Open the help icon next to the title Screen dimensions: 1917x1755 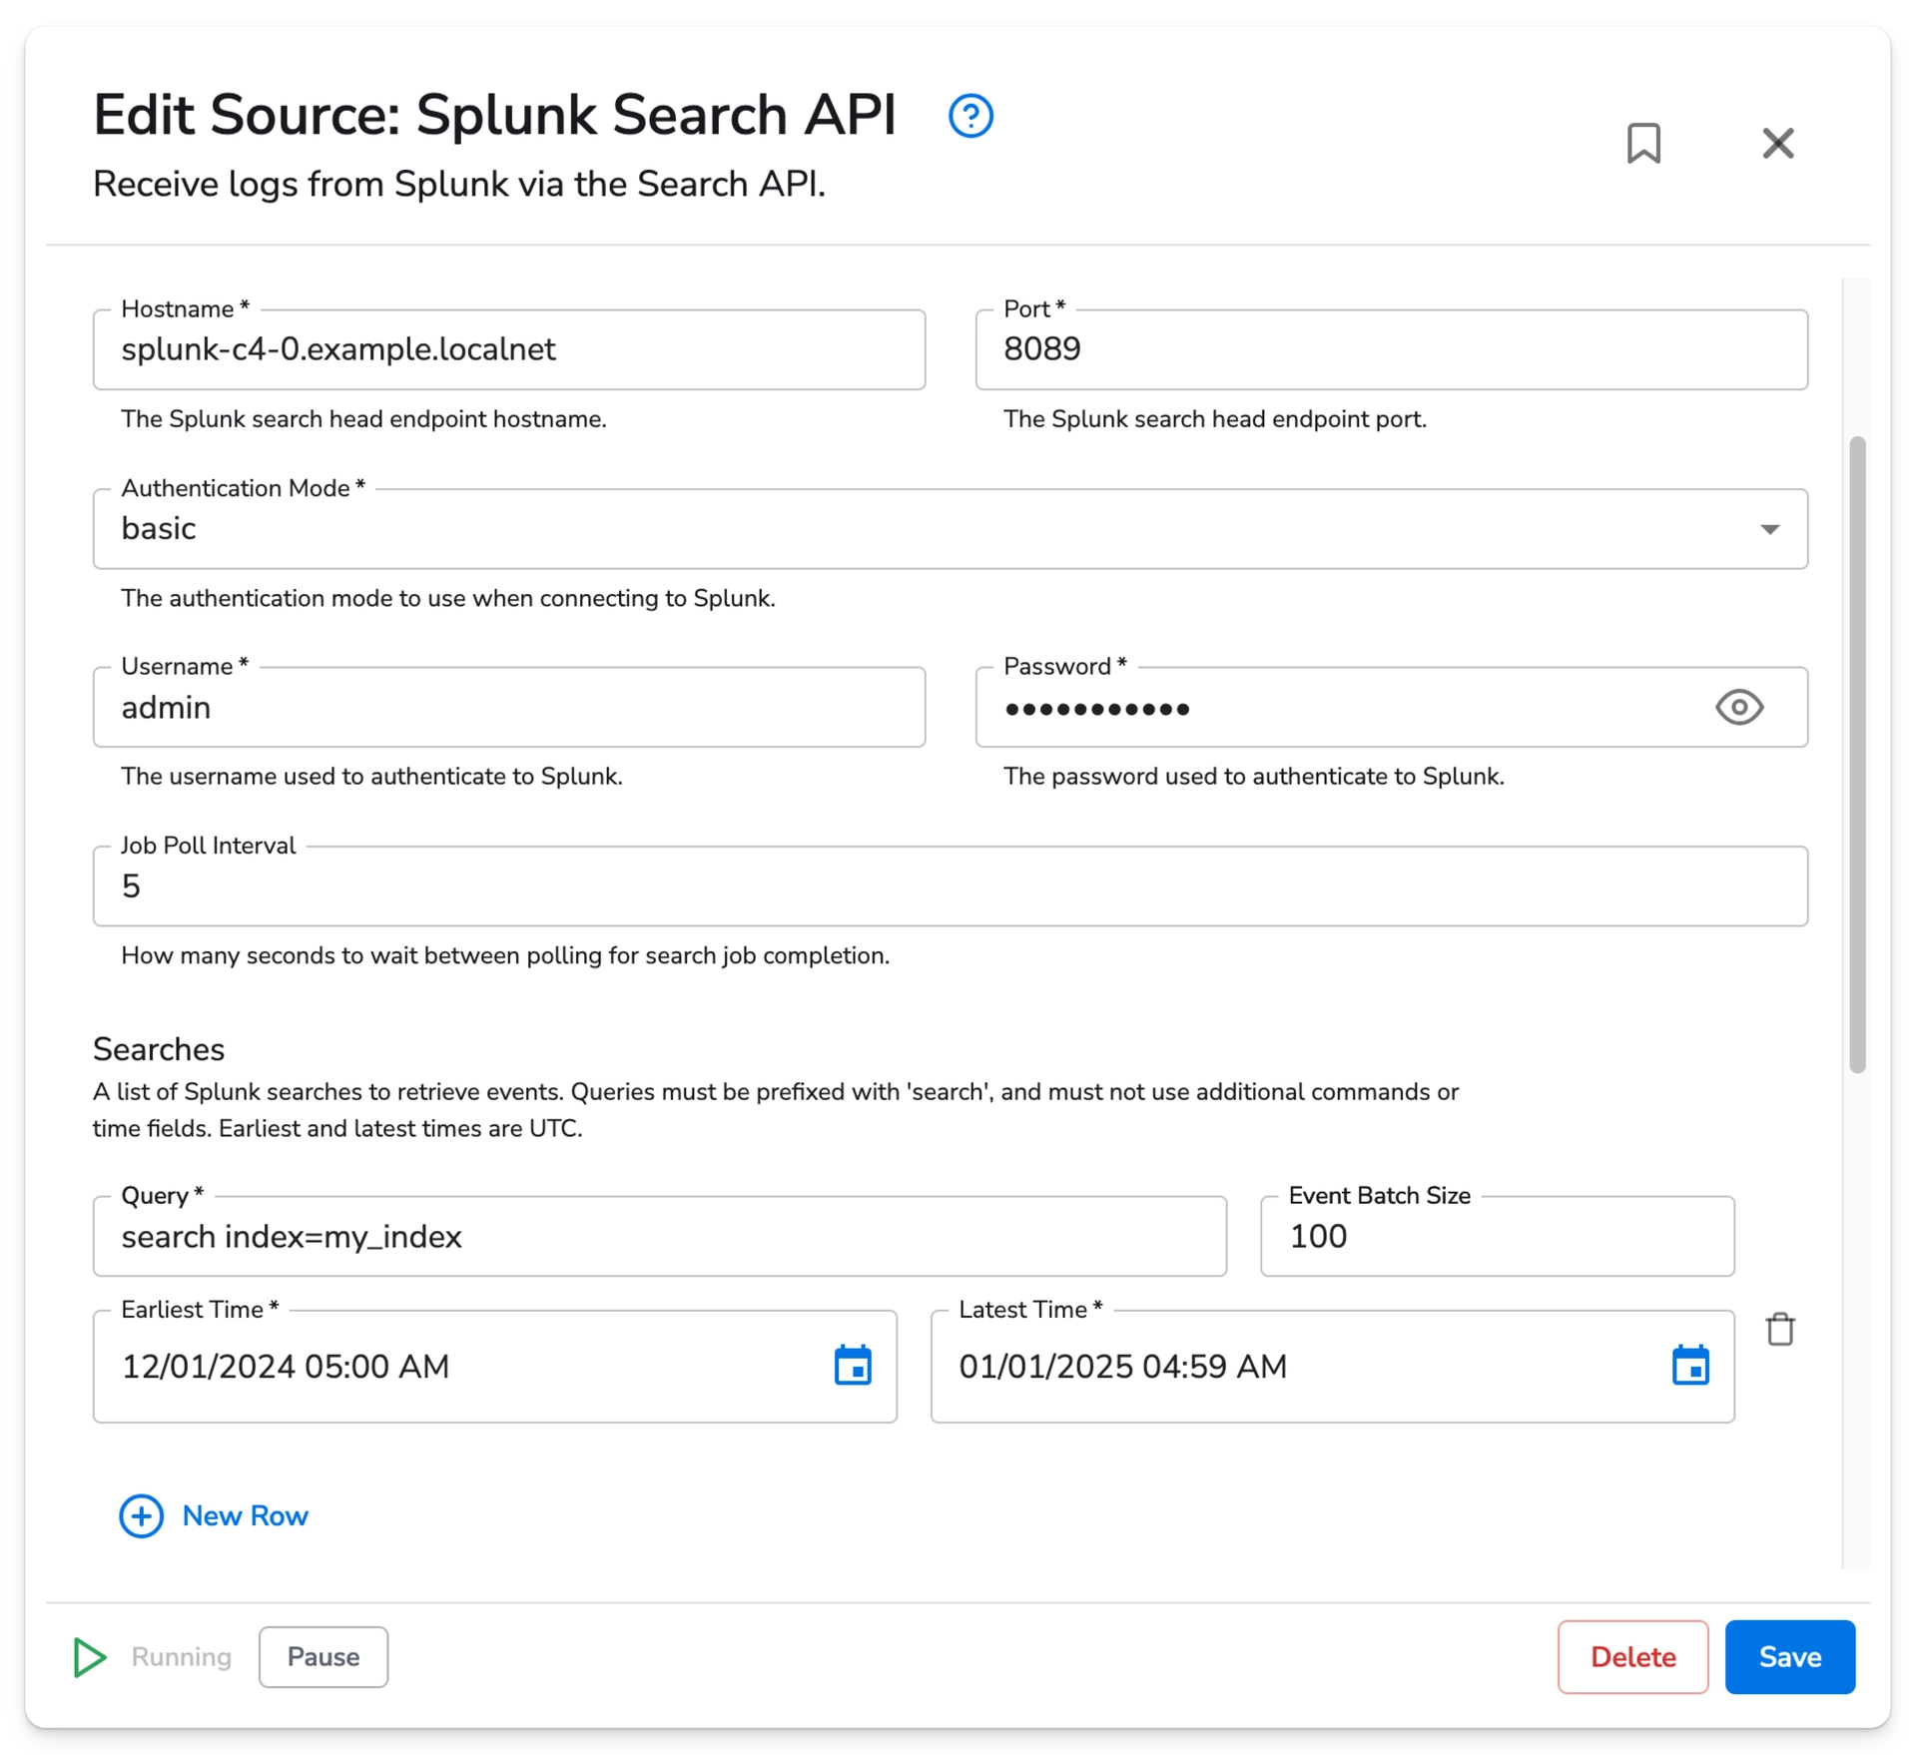click(x=969, y=116)
